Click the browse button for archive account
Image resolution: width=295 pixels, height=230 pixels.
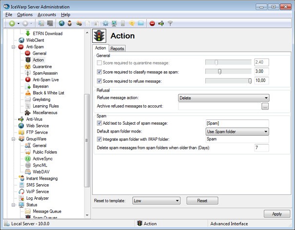click(265, 106)
